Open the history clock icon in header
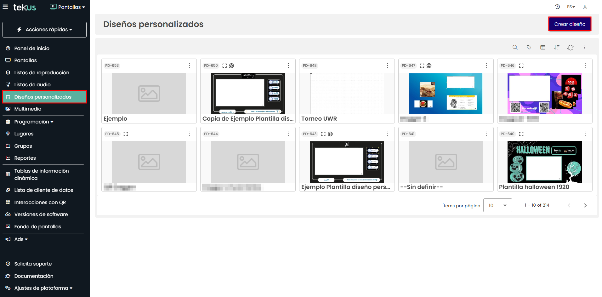The width and height of the screenshot is (602, 297). [x=557, y=7]
